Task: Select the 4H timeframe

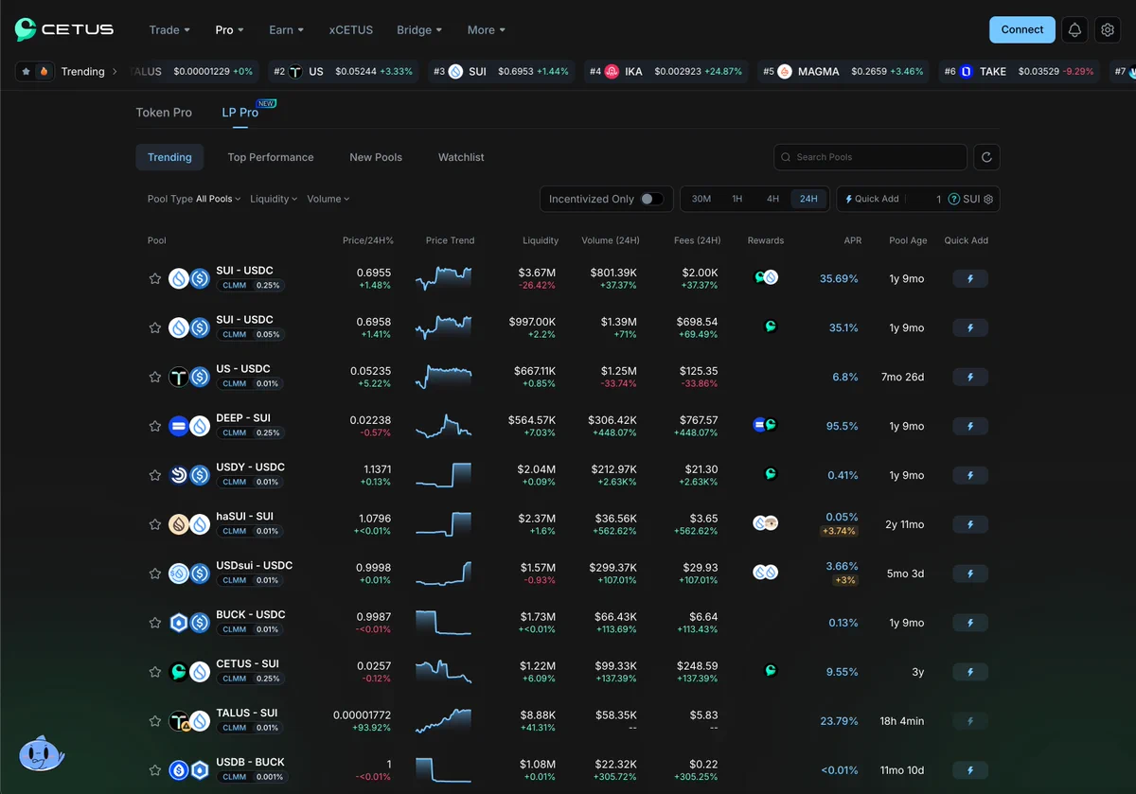Action: (773, 199)
